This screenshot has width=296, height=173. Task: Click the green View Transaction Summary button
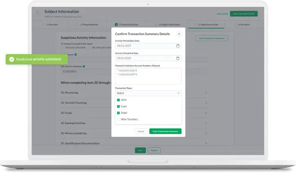click(x=165, y=131)
